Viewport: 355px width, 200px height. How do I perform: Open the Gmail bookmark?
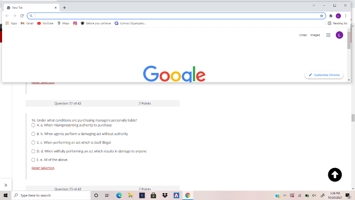[27, 23]
